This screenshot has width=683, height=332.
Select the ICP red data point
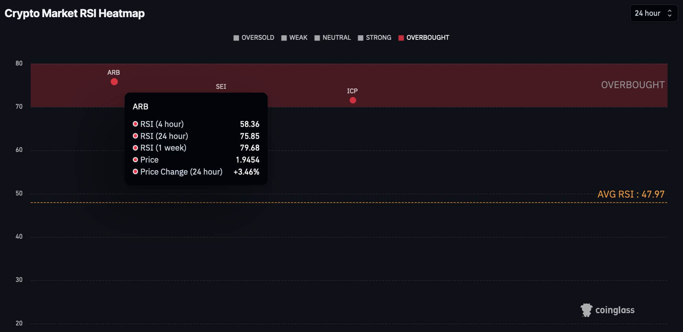[x=353, y=100]
